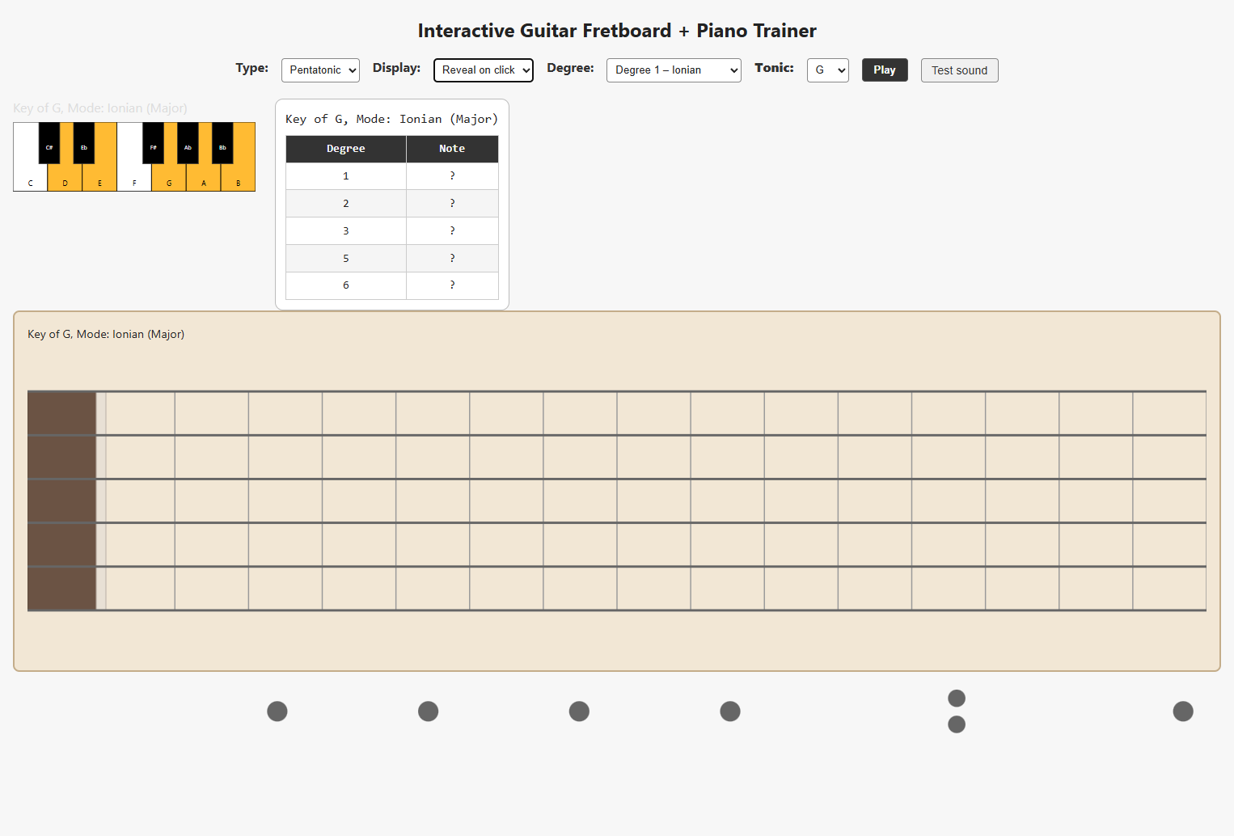
Task: Click the highlighted G piano key
Action: click(169, 179)
